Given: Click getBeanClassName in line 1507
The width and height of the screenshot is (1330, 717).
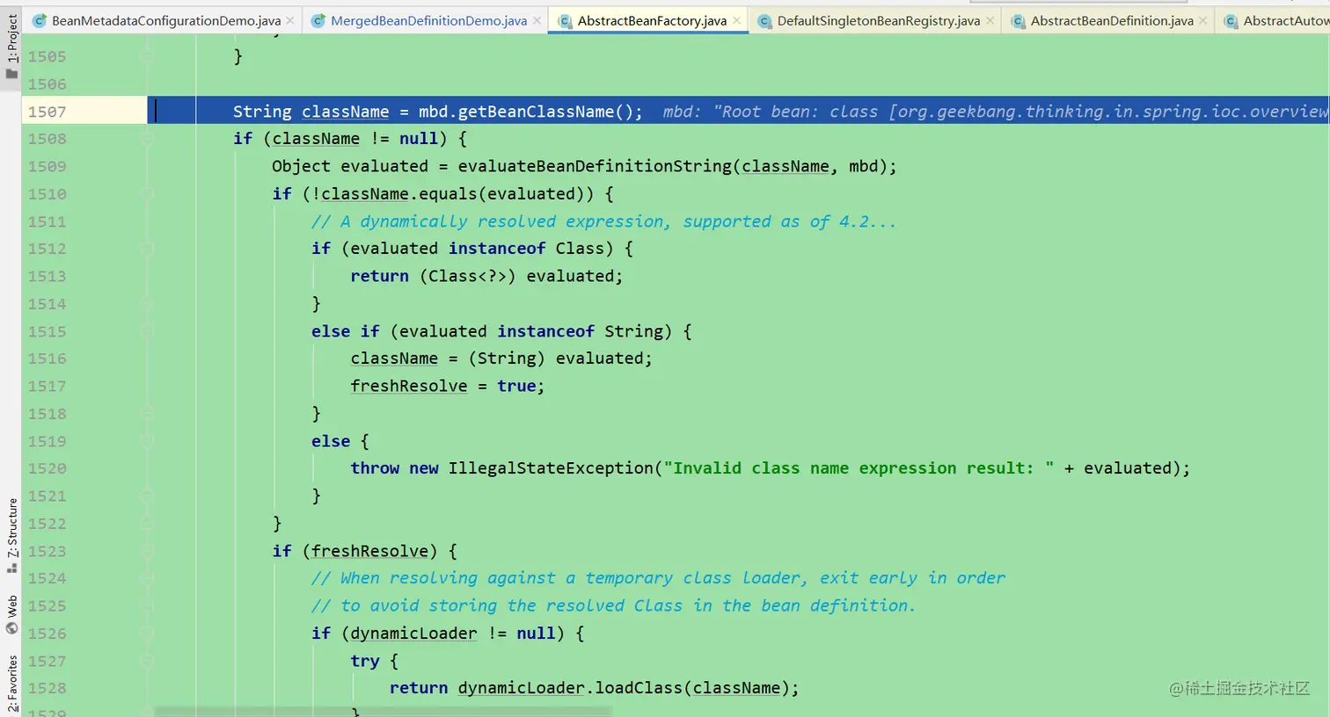Looking at the screenshot, I should (536, 112).
